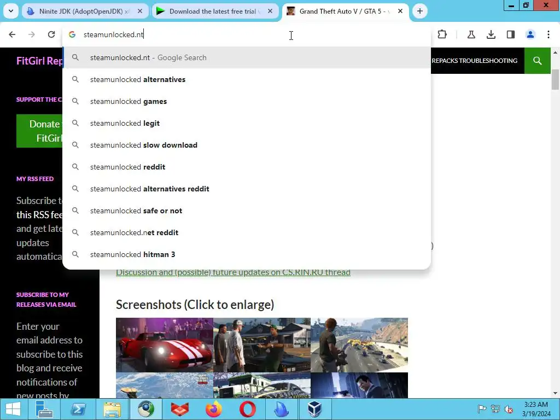Open the red Comodo taskbar icon
This screenshot has height=420, width=560.
tap(180, 409)
